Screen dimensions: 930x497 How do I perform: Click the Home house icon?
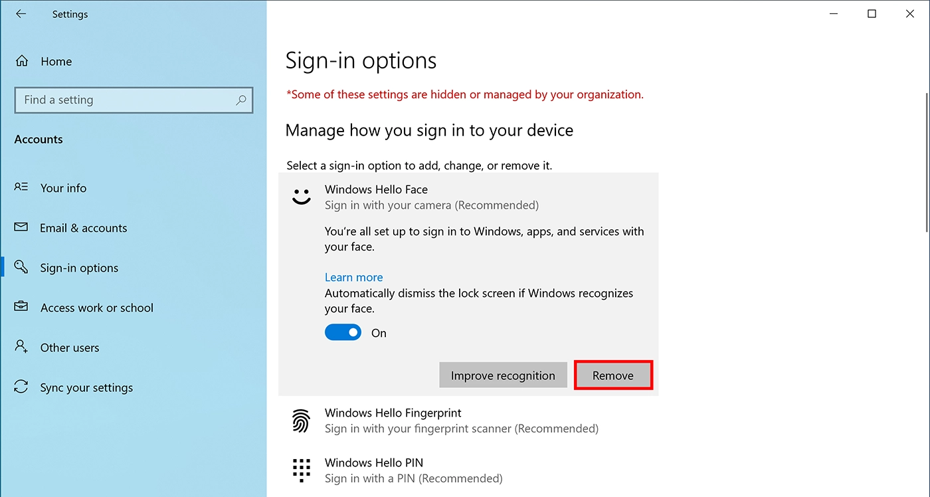(22, 61)
